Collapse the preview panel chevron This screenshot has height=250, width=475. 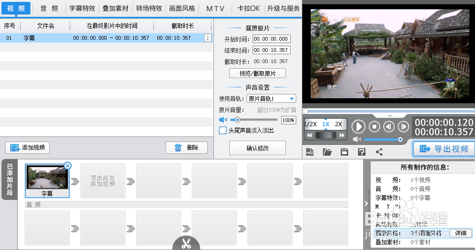click(x=390, y=115)
